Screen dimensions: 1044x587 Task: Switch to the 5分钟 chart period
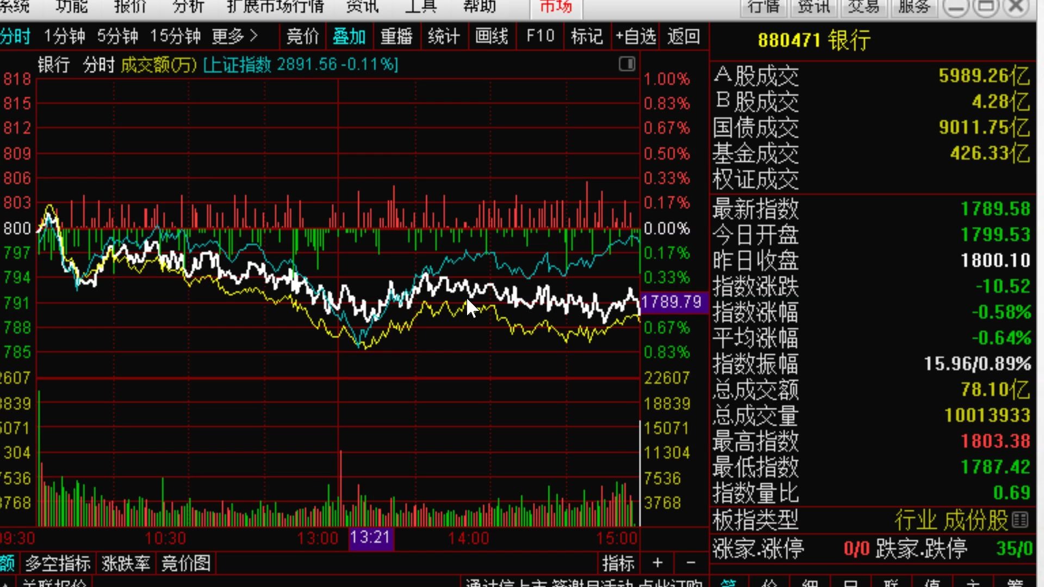pyautogui.click(x=117, y=36)
